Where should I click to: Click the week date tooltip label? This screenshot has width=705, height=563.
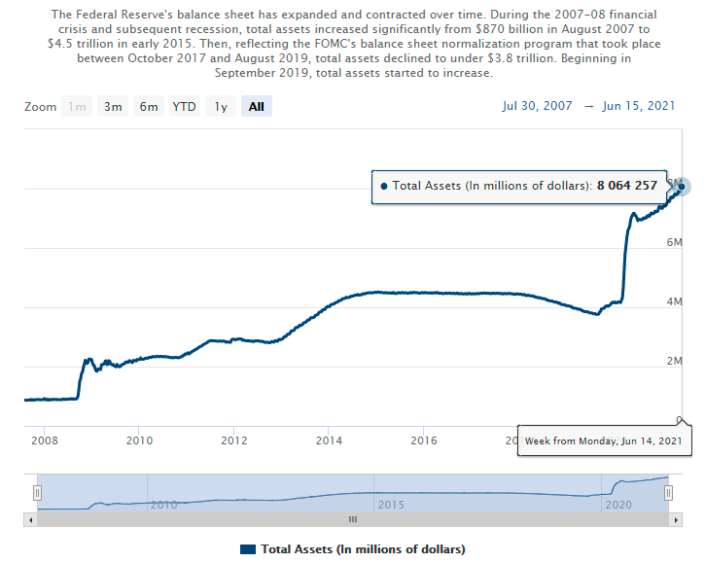[x=604, y=440]
